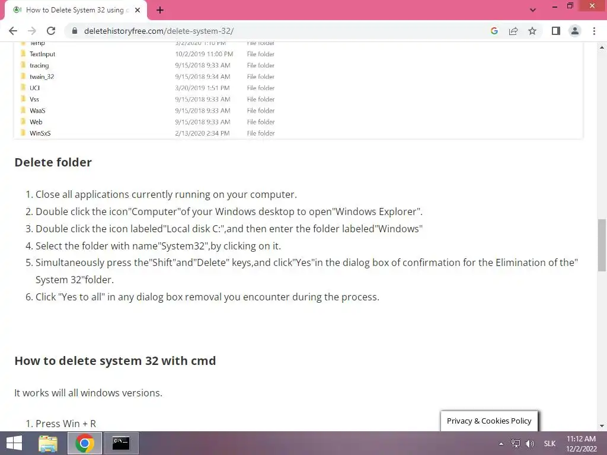The height and width of the screenshot is (455, 607).
Task: Click the twain_32 folder name
Action: click(x=42, y=76)
